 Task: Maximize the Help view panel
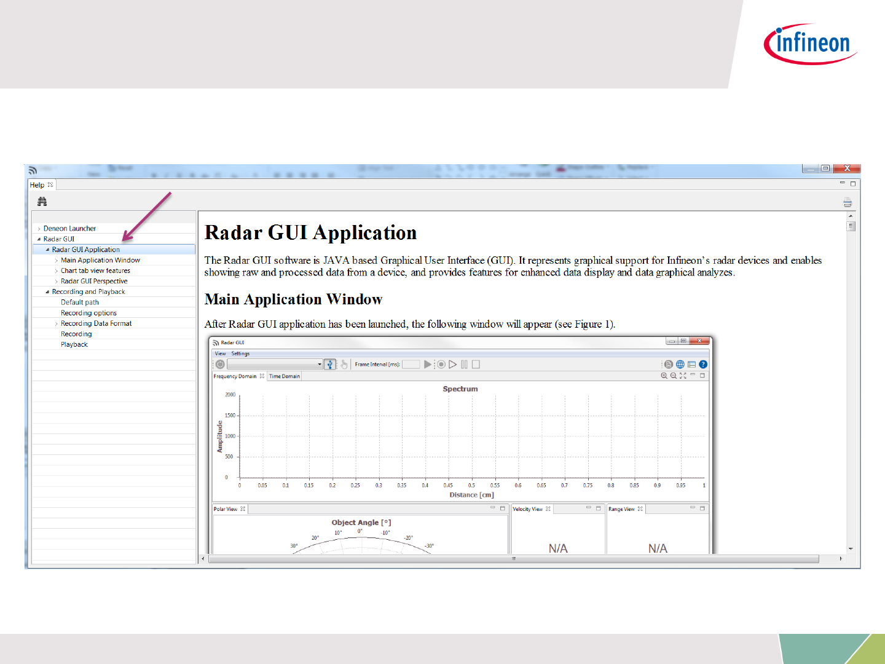pyautogui.click(x=853, y=183)
